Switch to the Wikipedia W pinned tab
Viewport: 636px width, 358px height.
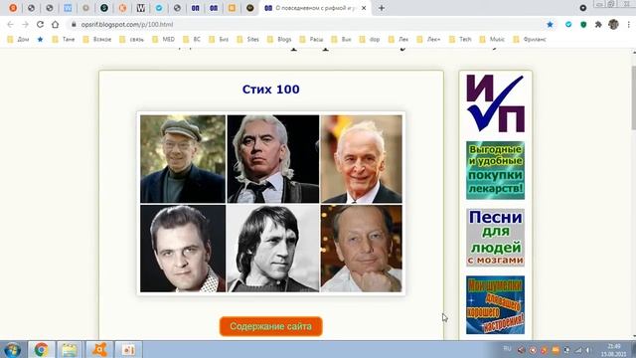point(141,8)
